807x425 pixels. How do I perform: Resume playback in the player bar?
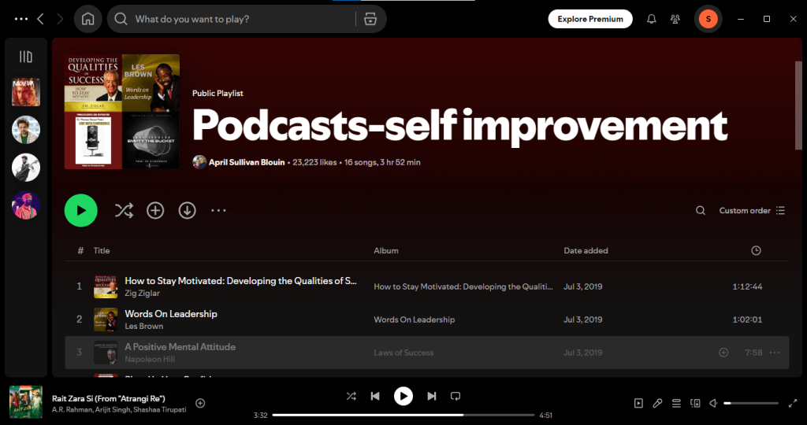pyautogui.click(x=403, y=396)
